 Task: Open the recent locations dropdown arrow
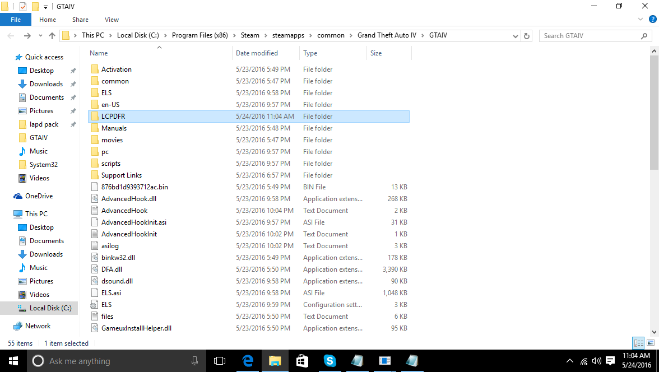(x=40, y=36)
